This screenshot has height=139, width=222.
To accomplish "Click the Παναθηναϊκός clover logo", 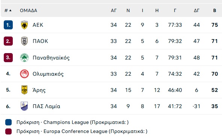I will (x=24, y=58).
